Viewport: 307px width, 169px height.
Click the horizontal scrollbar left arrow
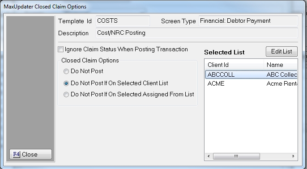click(209, 156)
